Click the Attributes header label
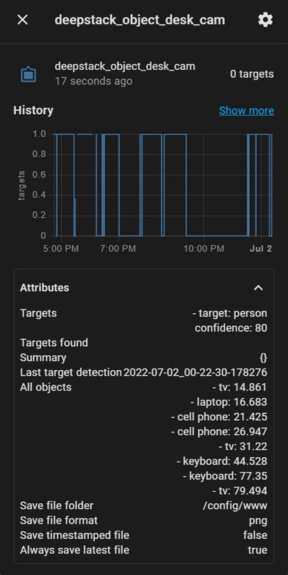The height and width of the screenshot is (575, 288). (44, 288)
